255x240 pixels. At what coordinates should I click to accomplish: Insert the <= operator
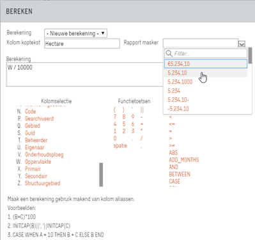point(172,124)
